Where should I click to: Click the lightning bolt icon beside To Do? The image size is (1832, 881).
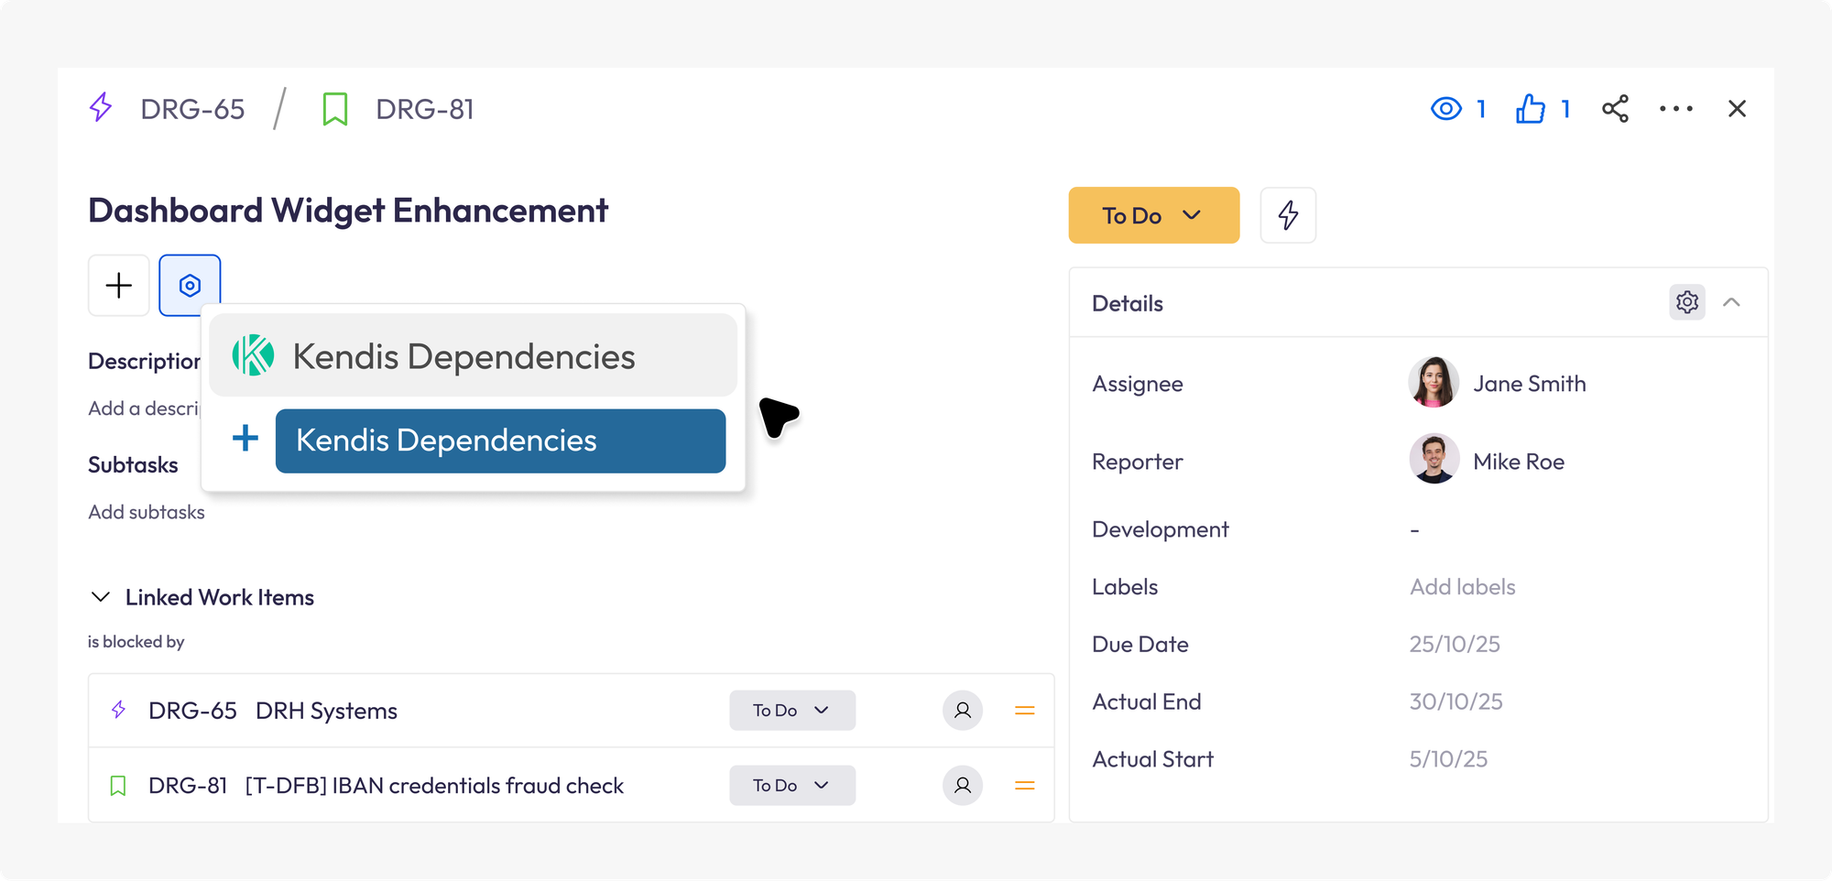point(1288,215)
